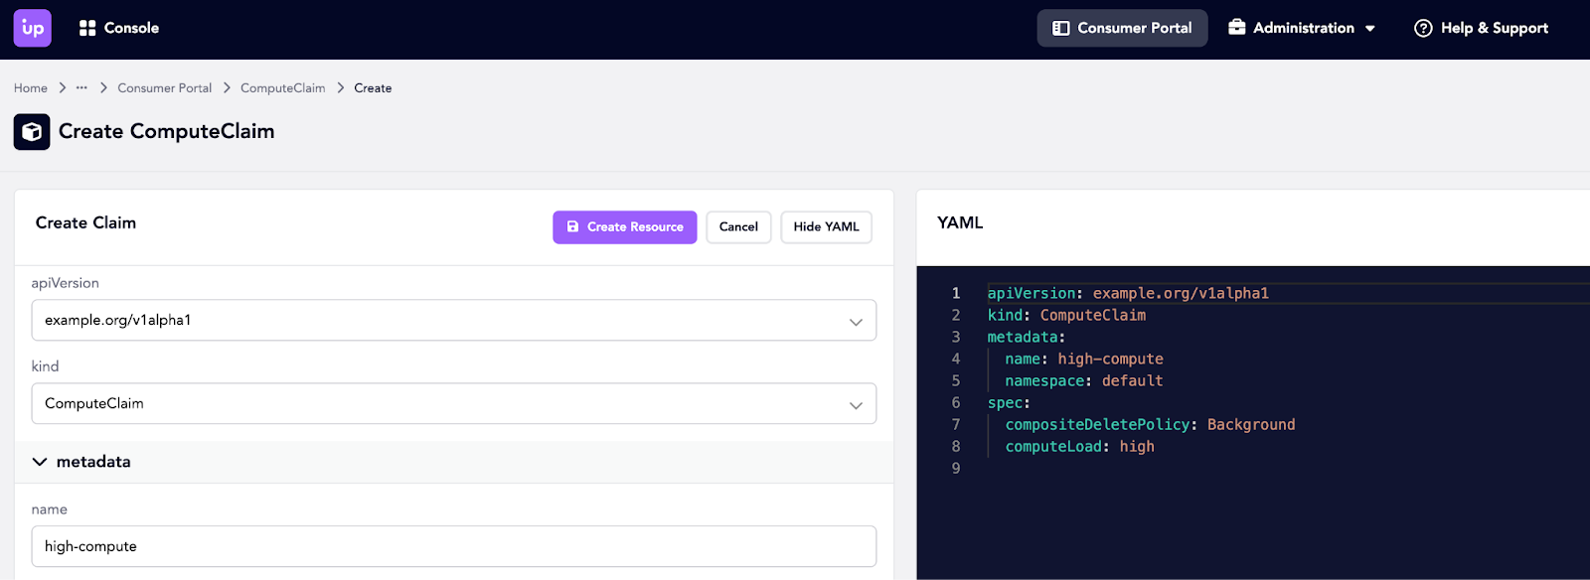Click the ComputeClaim cube icon by title
This screenshot has width=1590, height=580.
32,131
